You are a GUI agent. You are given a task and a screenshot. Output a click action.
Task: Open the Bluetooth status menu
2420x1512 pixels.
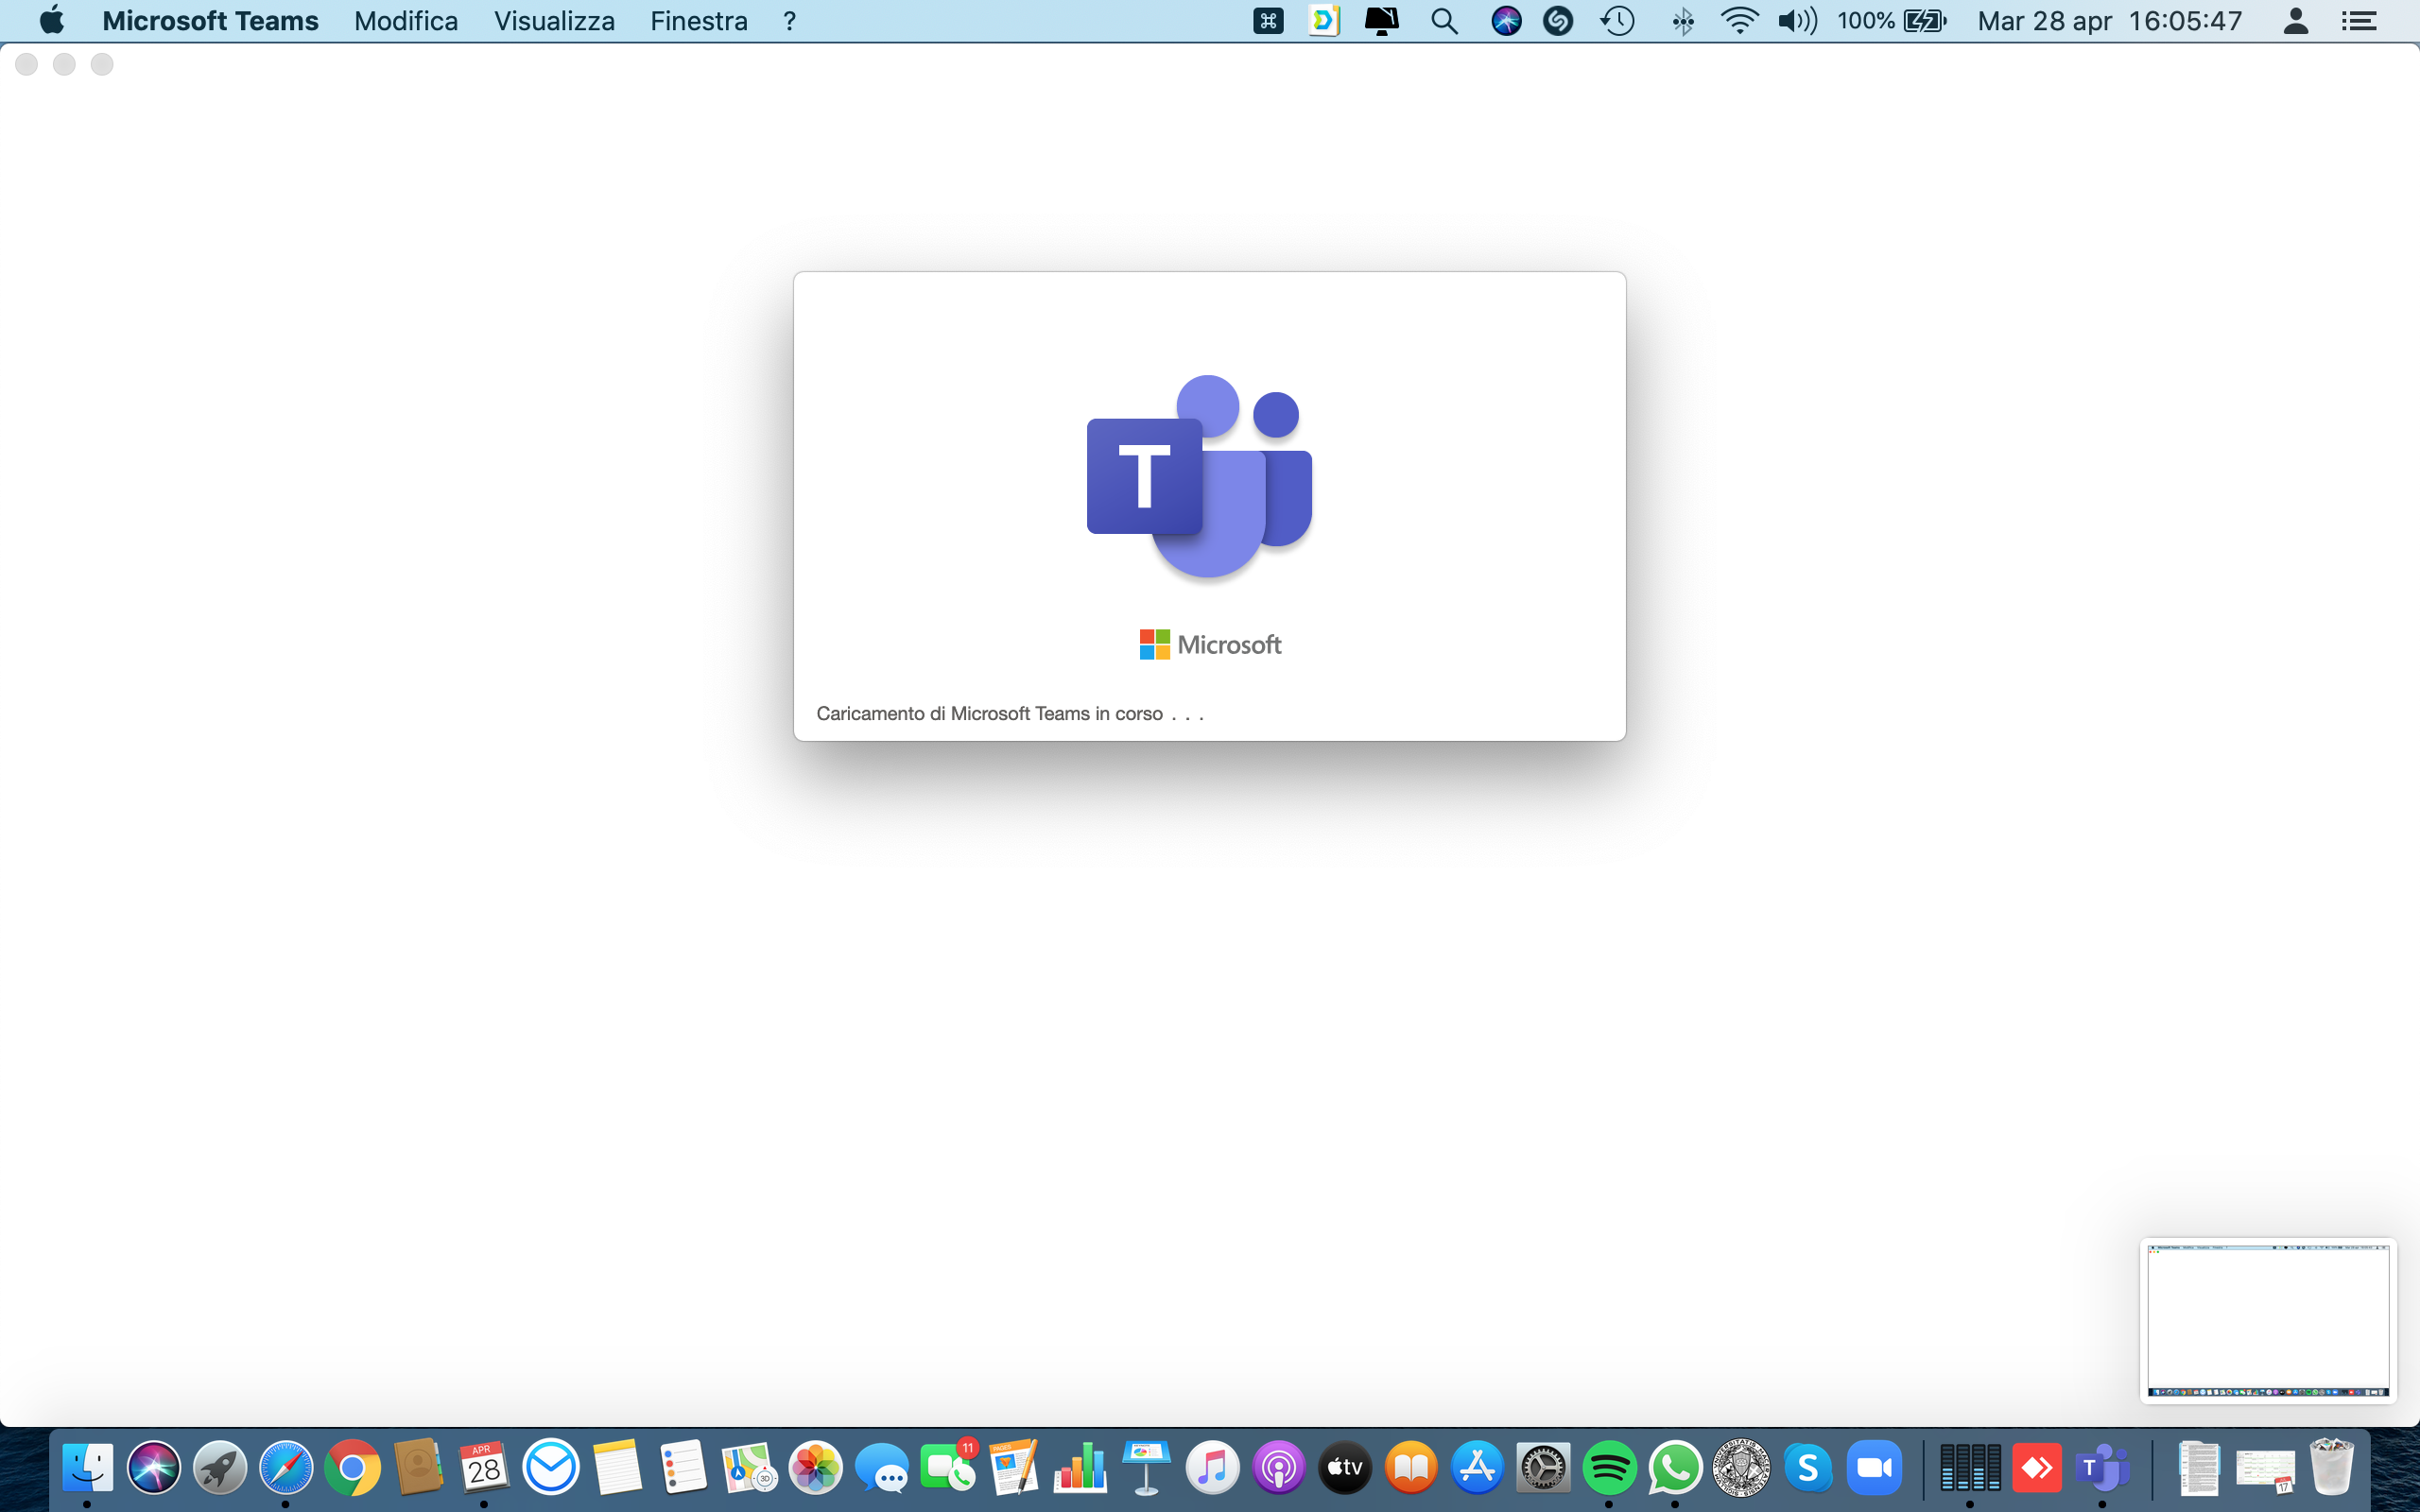click(x=1683, y=21)
